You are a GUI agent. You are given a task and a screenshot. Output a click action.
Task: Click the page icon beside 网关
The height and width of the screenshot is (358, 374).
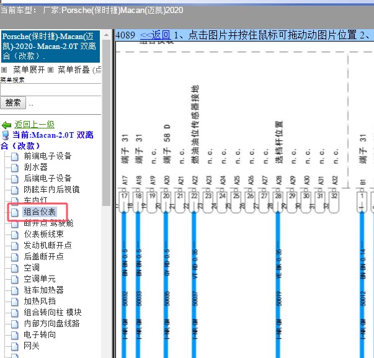(x=15, y=346)
